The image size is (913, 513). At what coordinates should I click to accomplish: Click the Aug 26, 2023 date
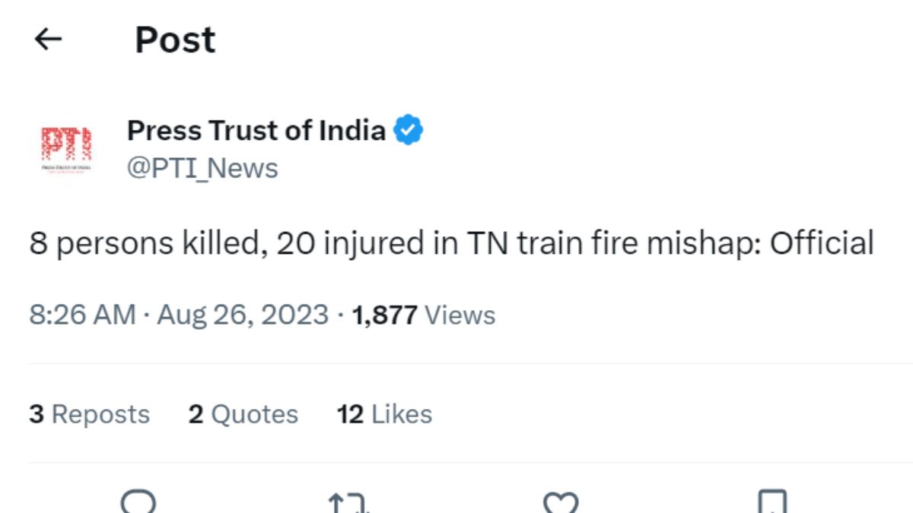click(243, 315)
